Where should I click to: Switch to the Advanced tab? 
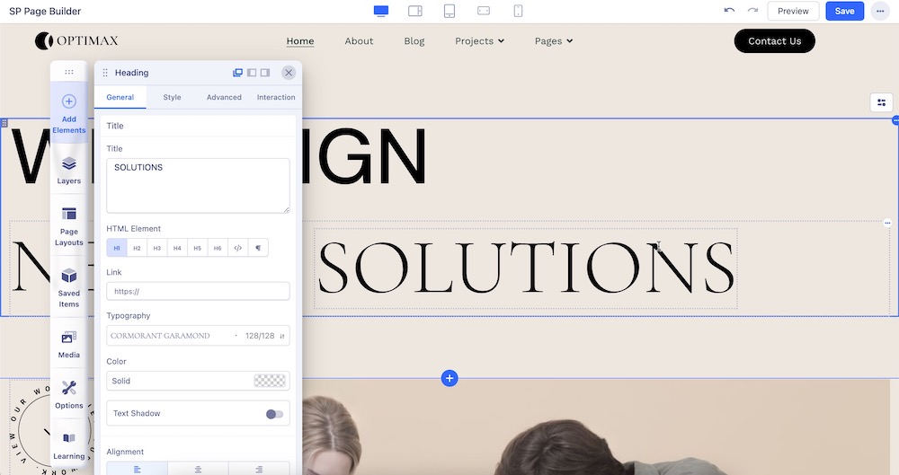[x=224, y=97]
